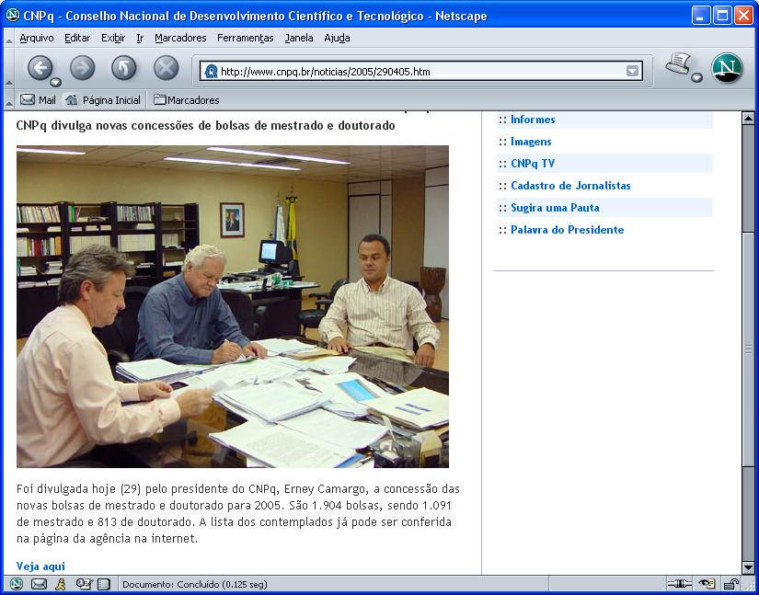
Task: Reload the page with the Reload button
Action: (124, 68)
